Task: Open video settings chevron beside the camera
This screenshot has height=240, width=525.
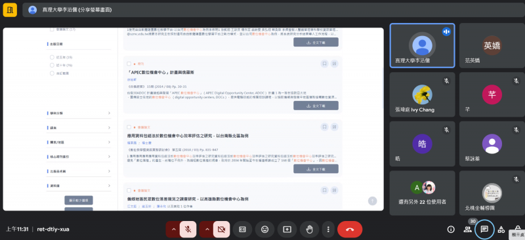Action: pos(207,230)
